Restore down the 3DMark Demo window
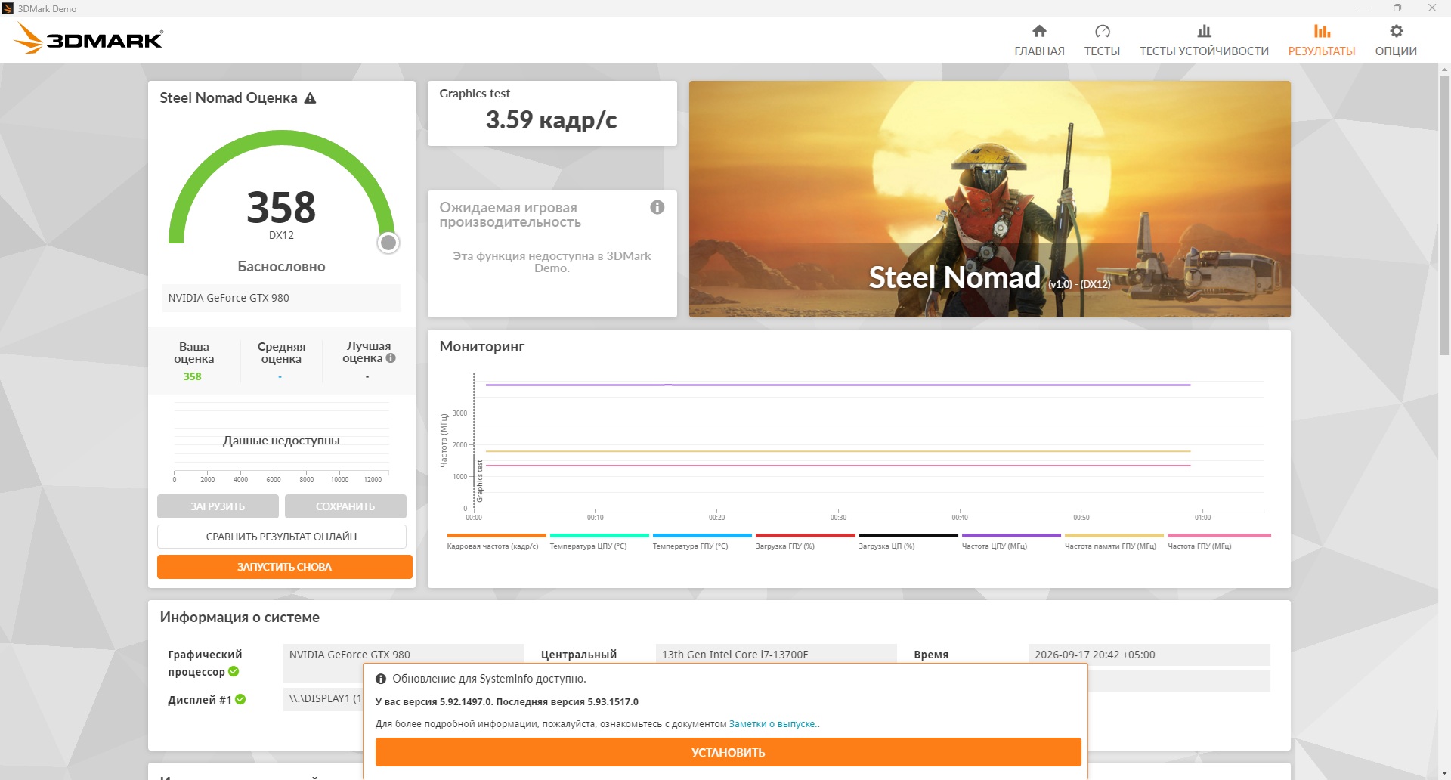 (x=1397, y=8)
